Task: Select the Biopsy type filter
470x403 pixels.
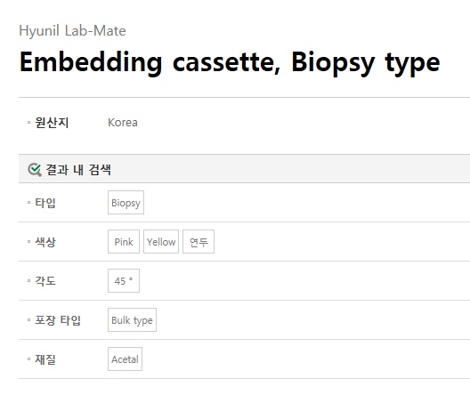Action: pyautogui.click(x=126, y=203)
